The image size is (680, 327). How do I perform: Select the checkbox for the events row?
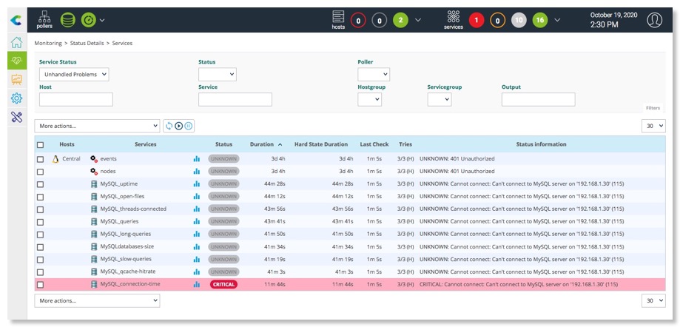coord(41,159)
